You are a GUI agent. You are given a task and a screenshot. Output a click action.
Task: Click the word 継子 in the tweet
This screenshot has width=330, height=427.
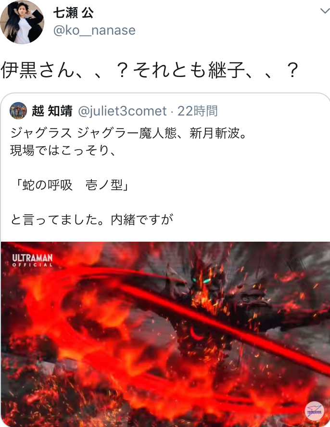227,70
